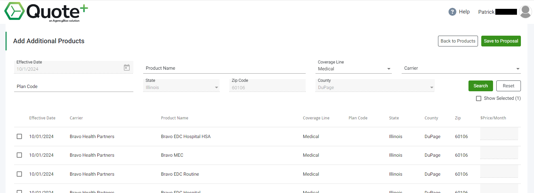Select the Bravo EDC Hospital HSA row checkbox
This screenshot has width=534, height=193.
[19, 136]
